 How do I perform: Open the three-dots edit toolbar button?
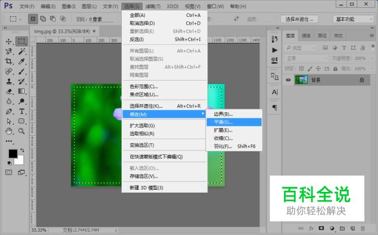click(9, 141)
